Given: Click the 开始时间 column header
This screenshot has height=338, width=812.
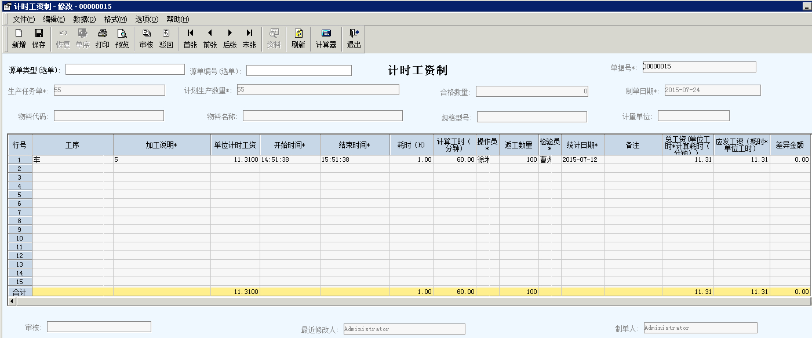Looking at the screenshot, I should pos(290,145).
